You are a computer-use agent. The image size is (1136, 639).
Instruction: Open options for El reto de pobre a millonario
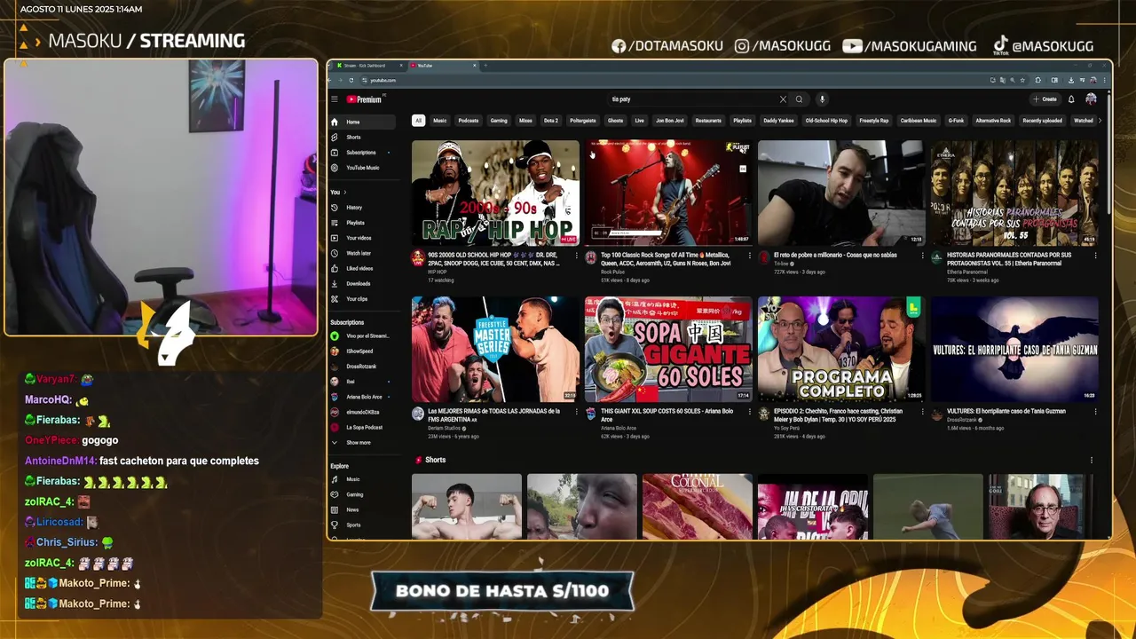[x=922, y=256]
